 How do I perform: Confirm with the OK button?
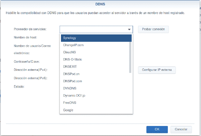point(157,129)
